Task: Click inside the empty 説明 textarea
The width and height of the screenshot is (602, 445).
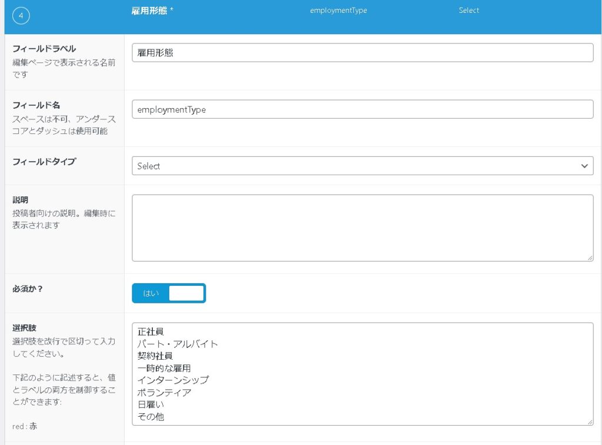Action: [x=362, y=228]
